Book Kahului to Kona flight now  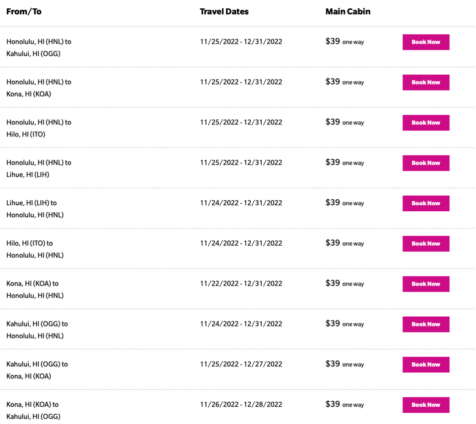[426, 365]
